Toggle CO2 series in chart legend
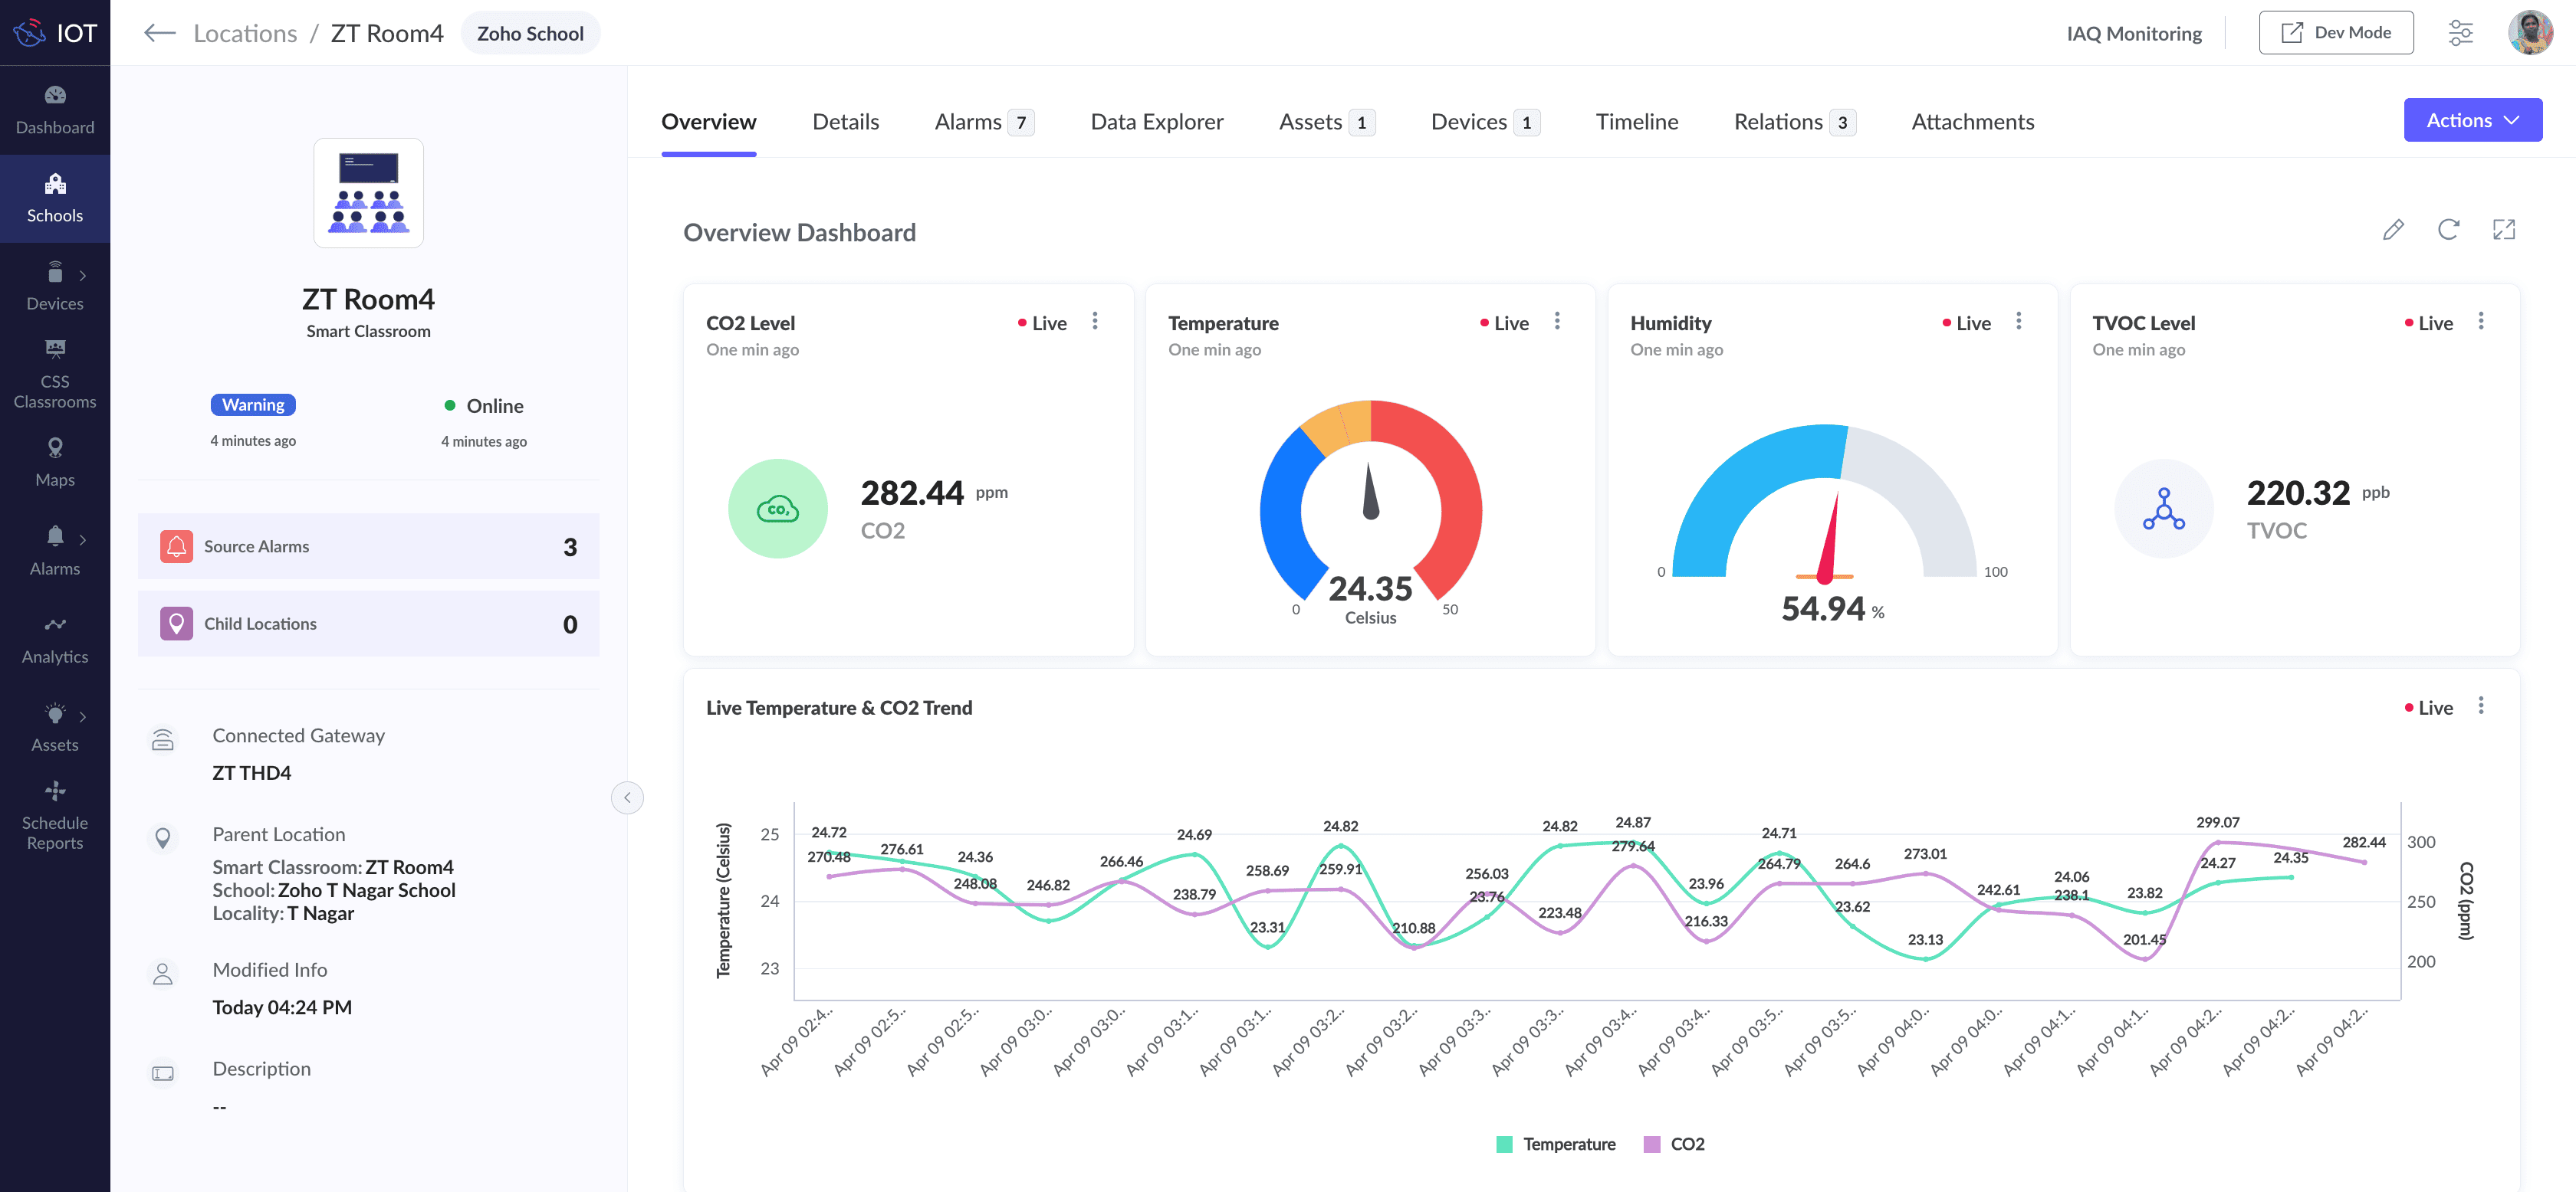The image size is (2576, 1192). click(x=1674, y=1144)
